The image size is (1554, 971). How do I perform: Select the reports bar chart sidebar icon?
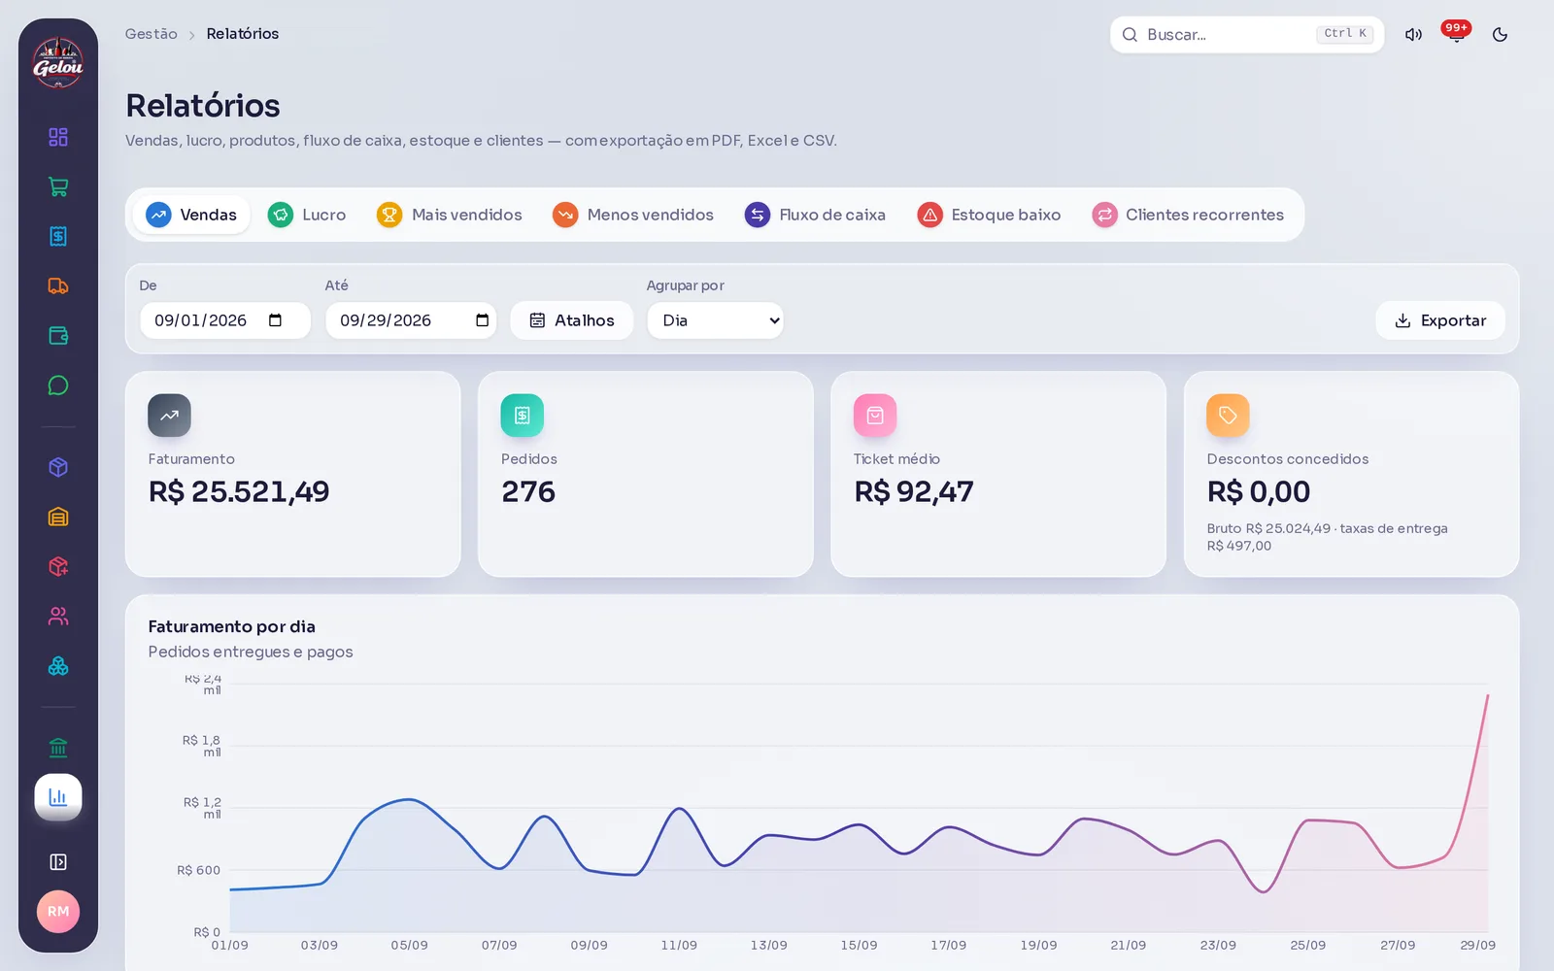(58, 797)
